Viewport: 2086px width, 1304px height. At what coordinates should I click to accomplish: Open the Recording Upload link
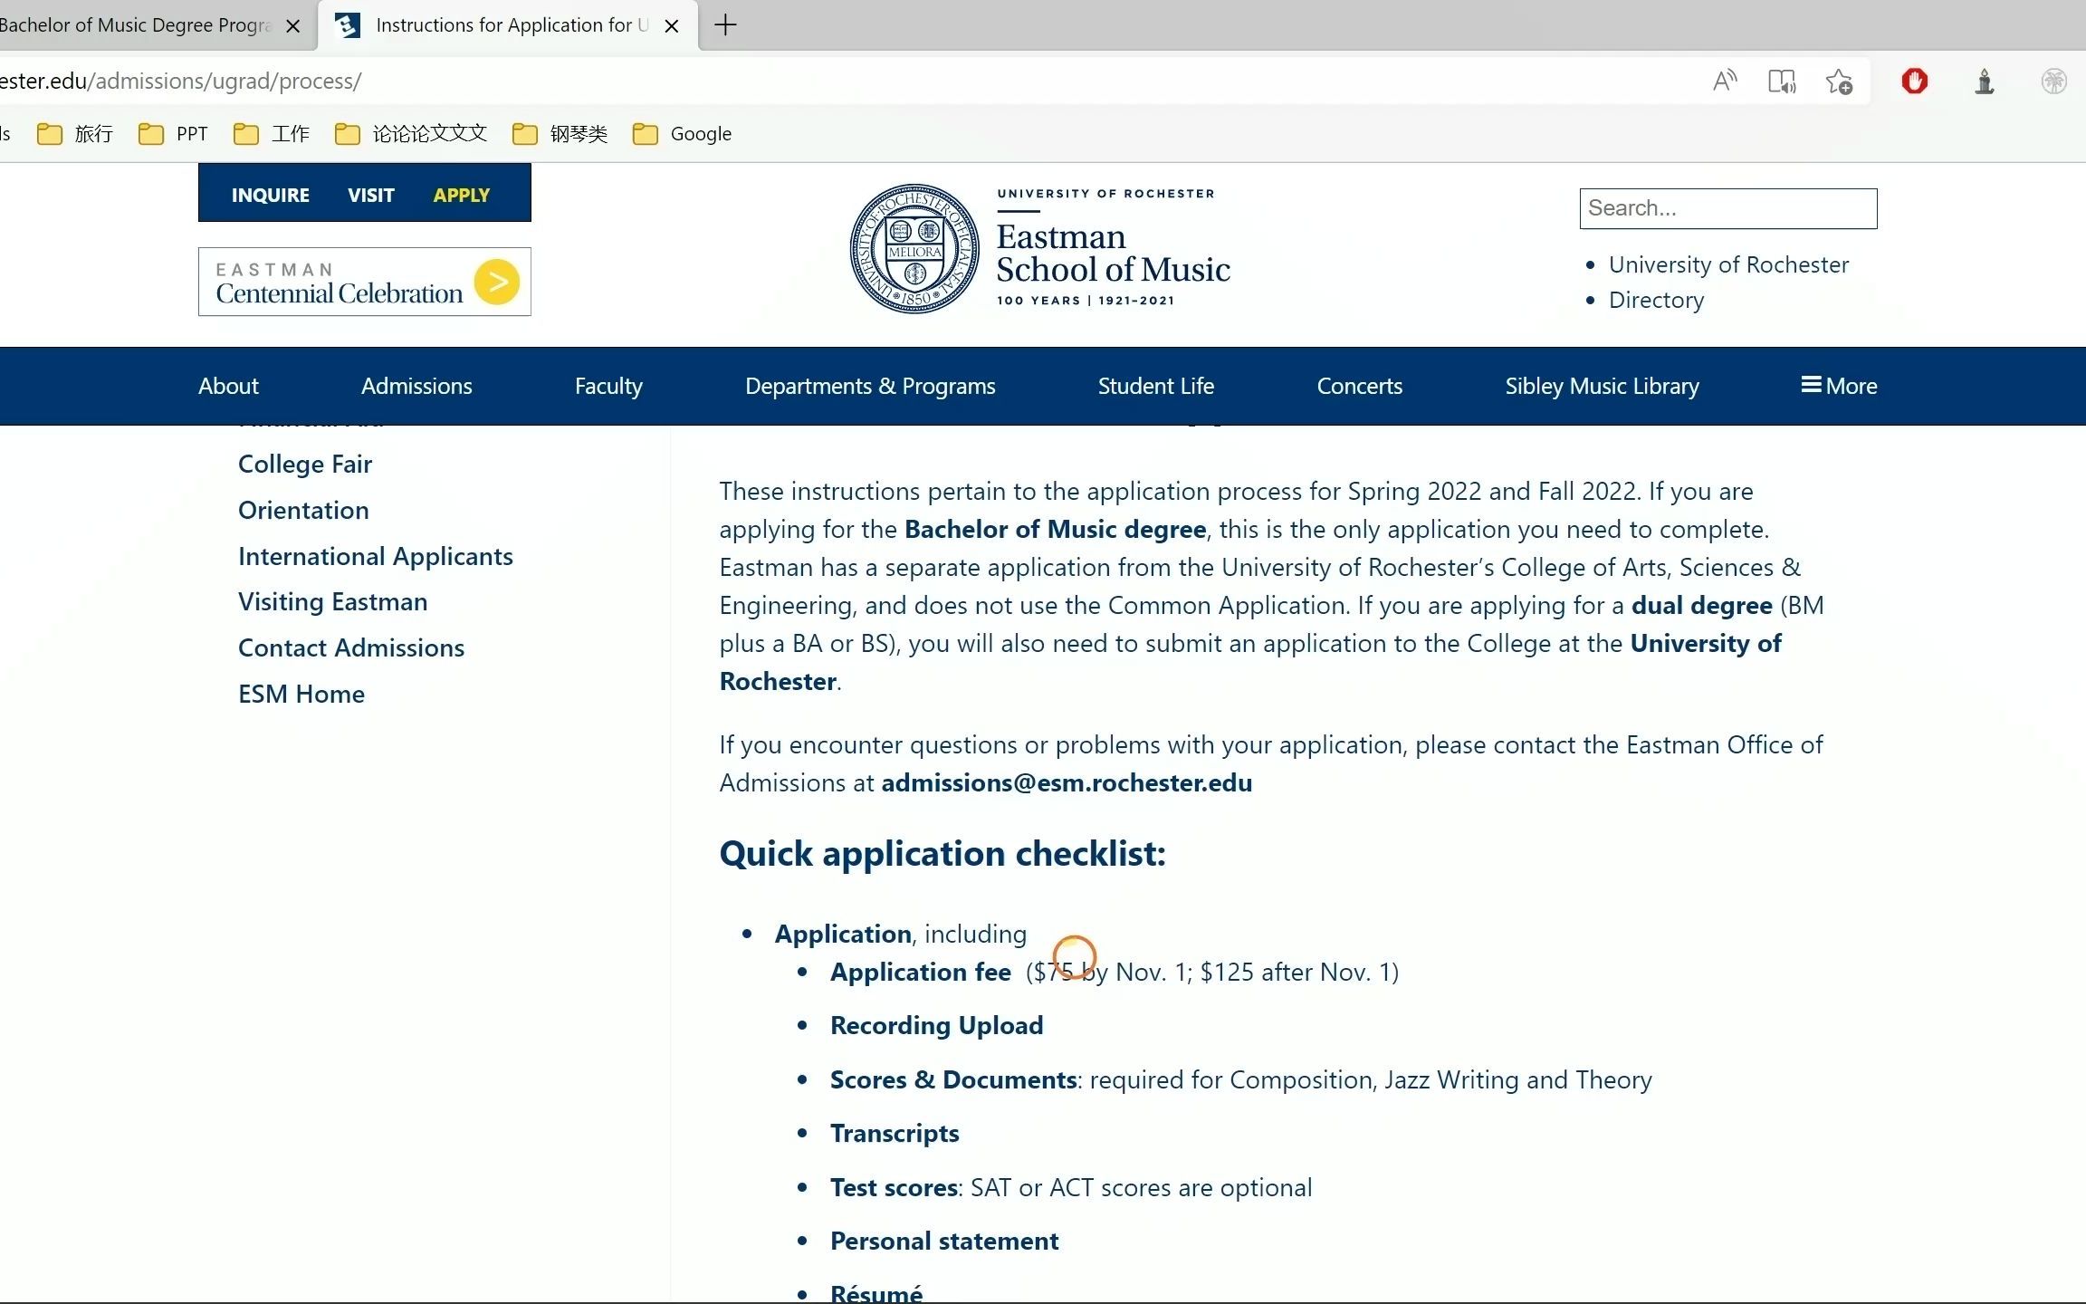937,1025
